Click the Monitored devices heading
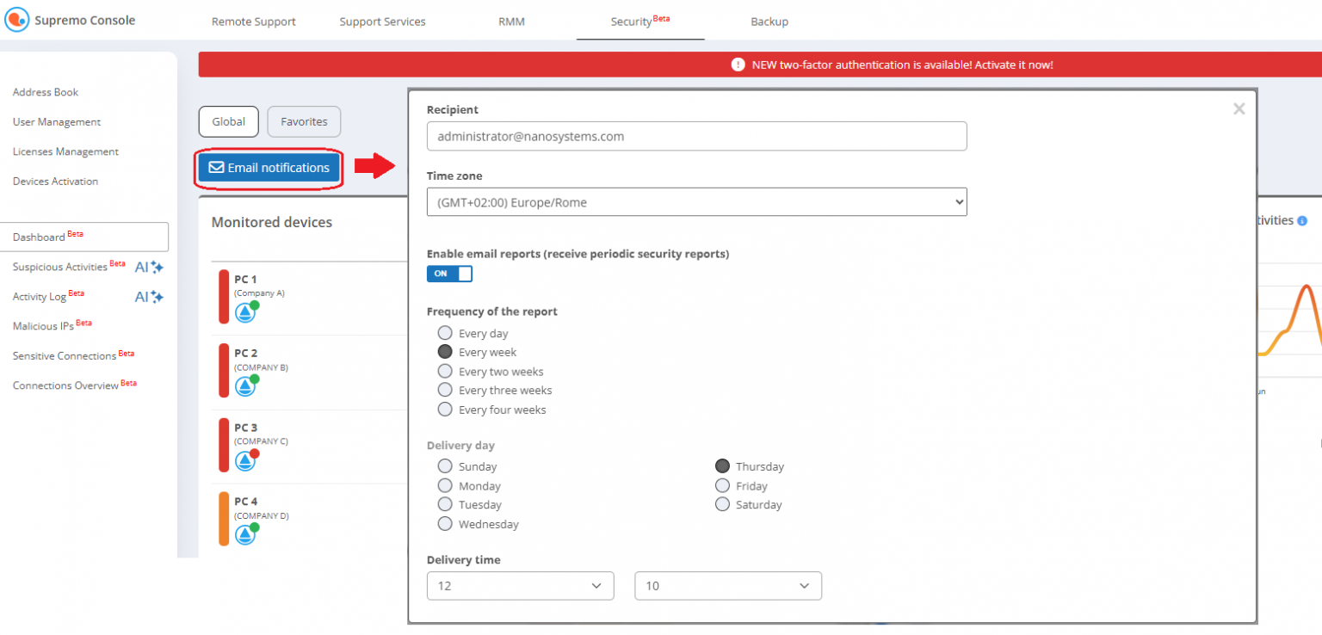The width and height of the screenshot is (1322, 635). pos(272,222)
